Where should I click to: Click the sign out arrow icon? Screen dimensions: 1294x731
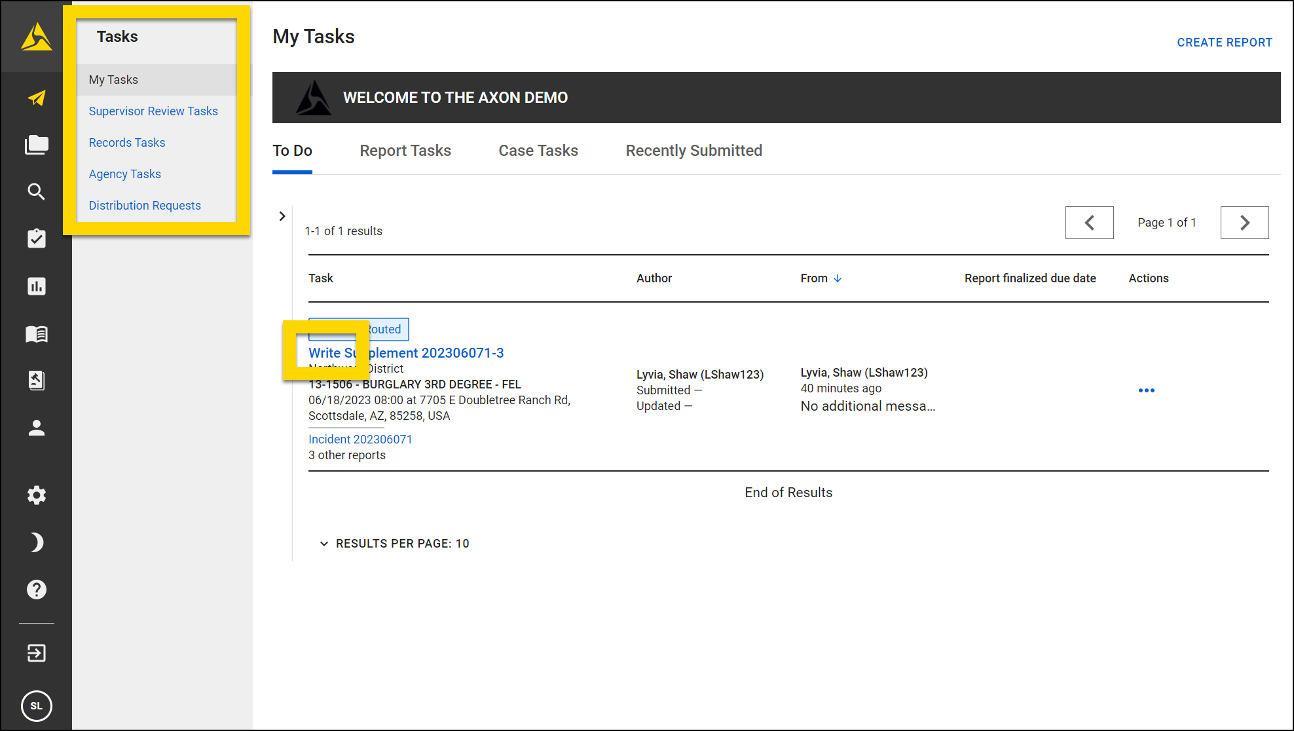(x=37, y=653)
